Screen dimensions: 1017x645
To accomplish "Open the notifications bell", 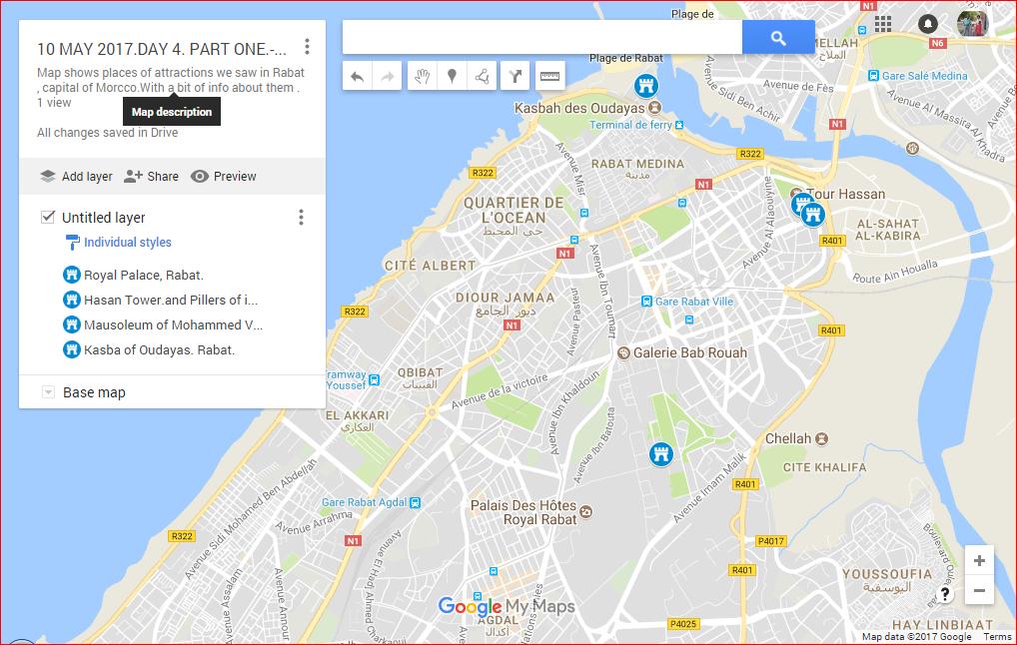I will 927,24.
